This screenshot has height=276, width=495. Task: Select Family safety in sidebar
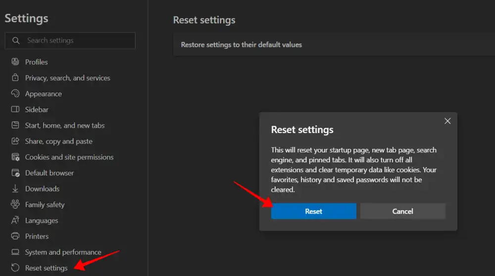(45, 205)
